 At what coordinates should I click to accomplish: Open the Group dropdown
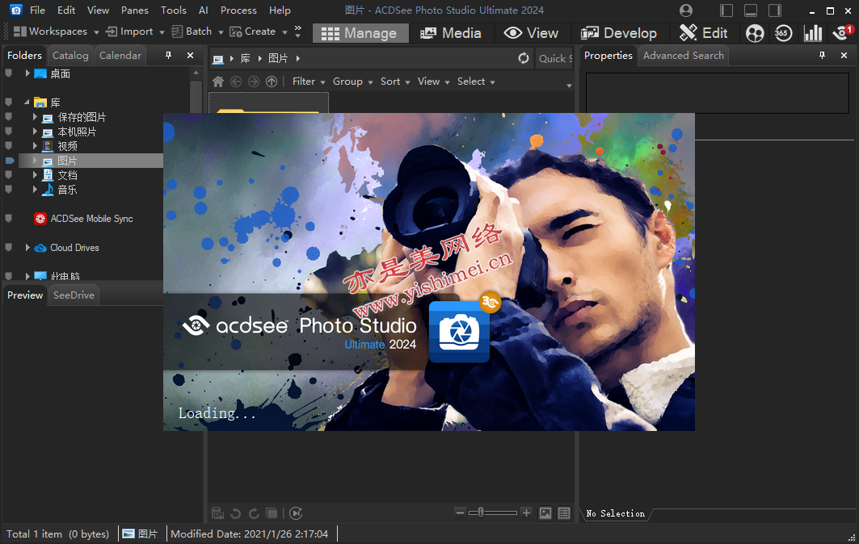coord(353,82)
